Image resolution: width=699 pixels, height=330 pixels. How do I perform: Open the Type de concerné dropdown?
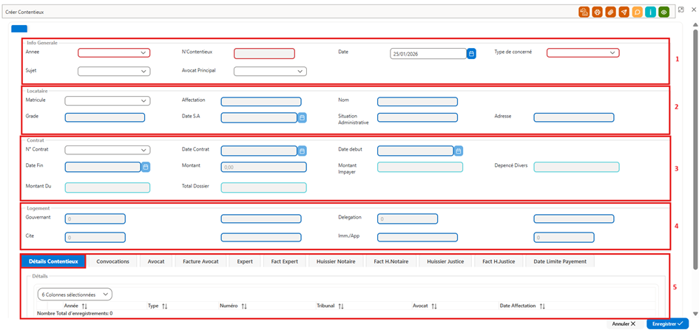click(x=583, y=53)
